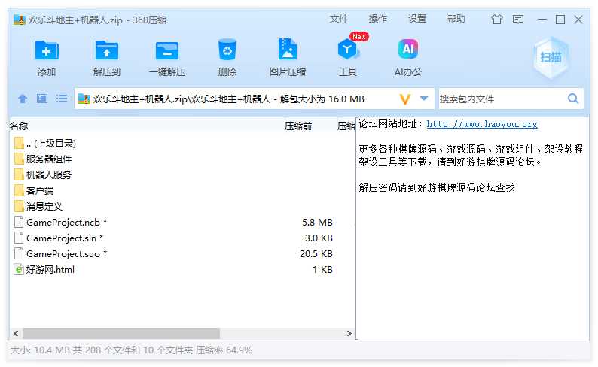Select the 消息定义 folder
Screen dimensions: 598x367
38,206
